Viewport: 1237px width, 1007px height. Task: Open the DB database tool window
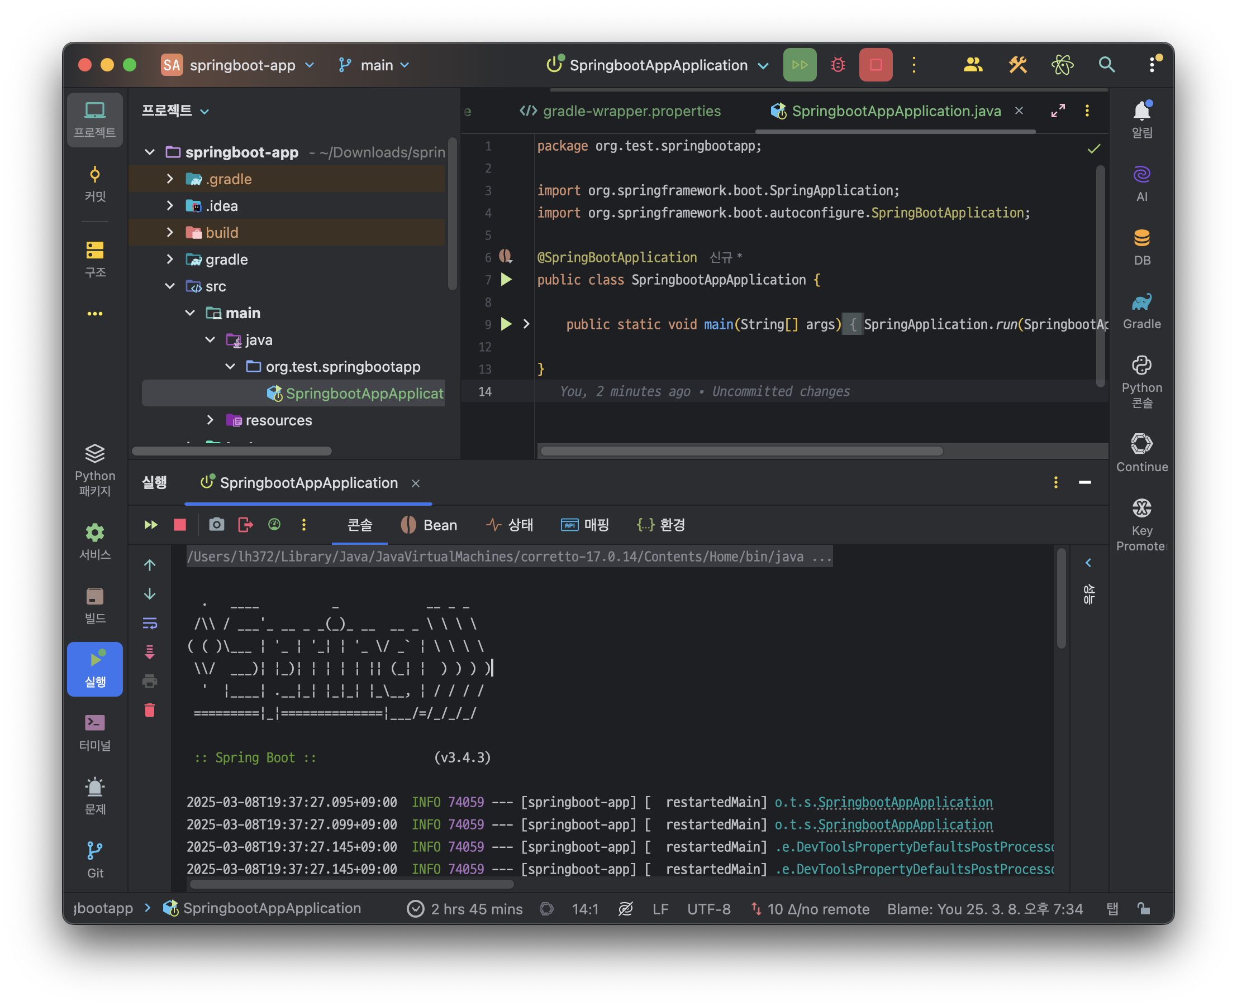[1141, 248]
